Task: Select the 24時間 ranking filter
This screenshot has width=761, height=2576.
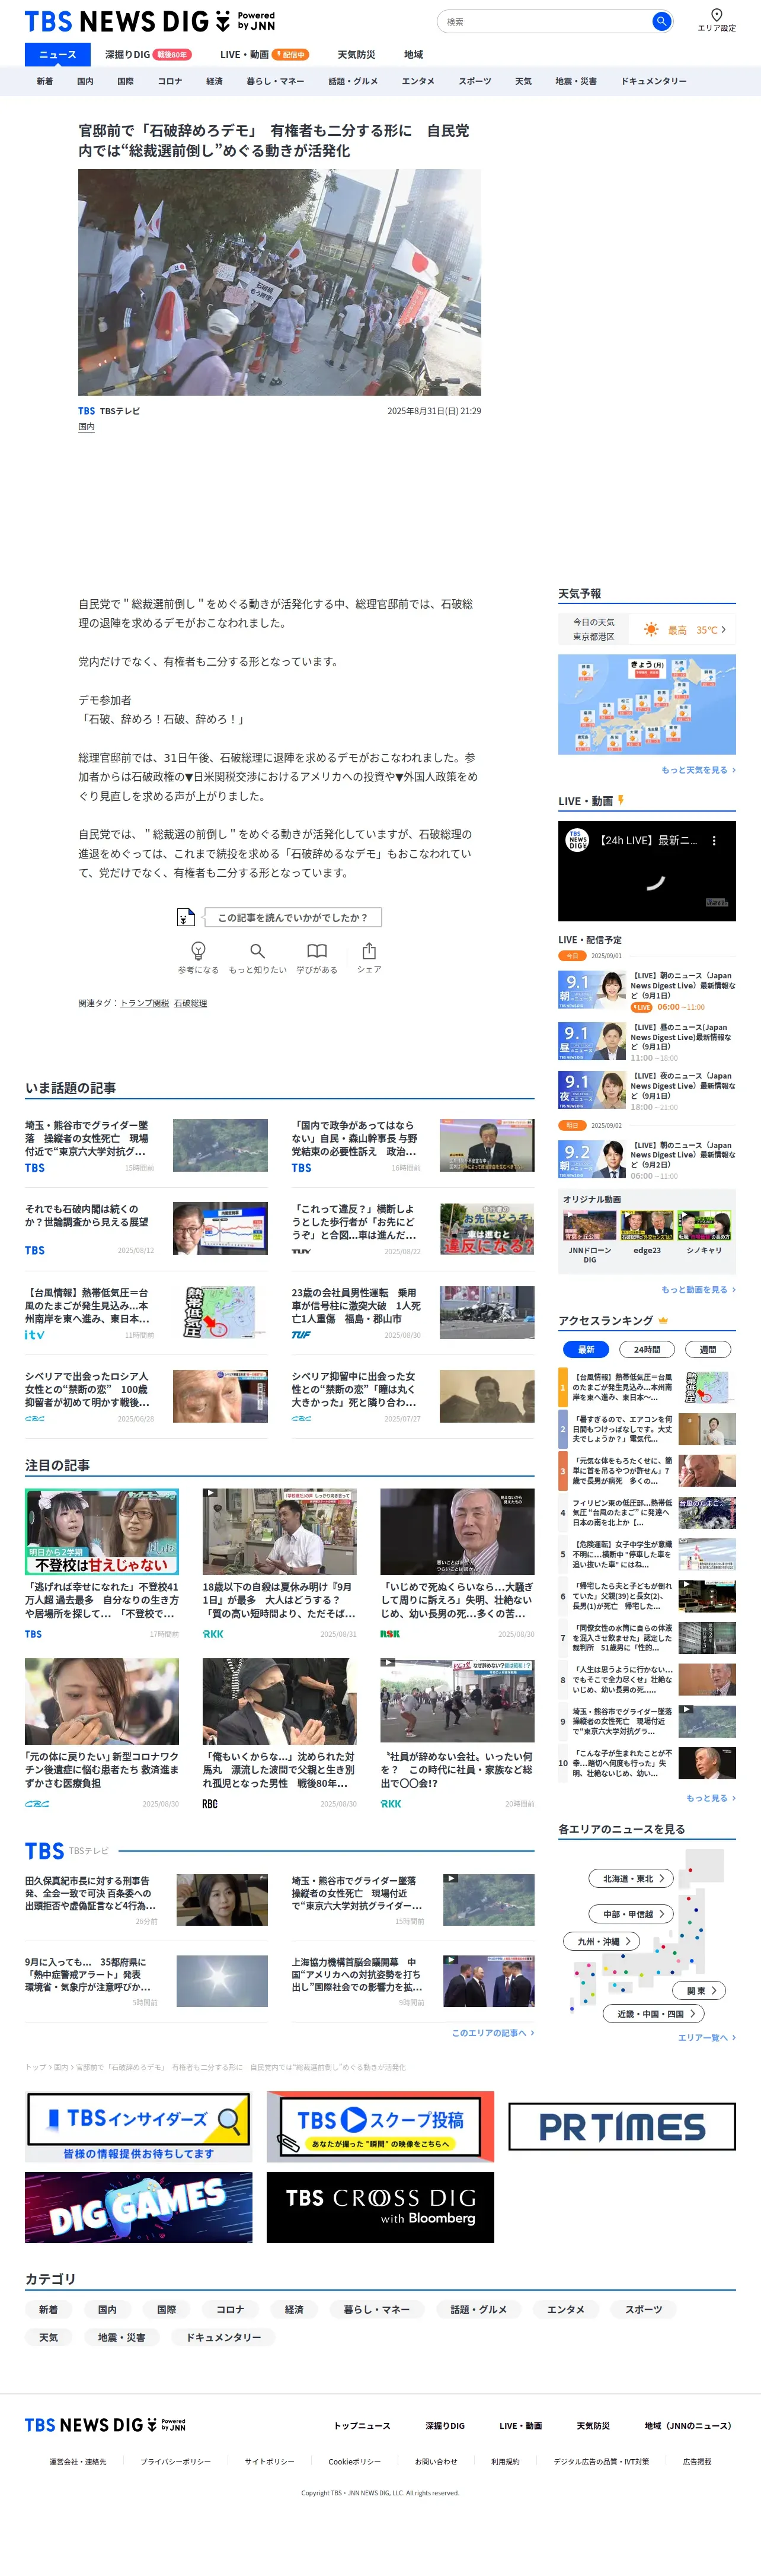Action: pyautogui.click(x=647, y=1349)
